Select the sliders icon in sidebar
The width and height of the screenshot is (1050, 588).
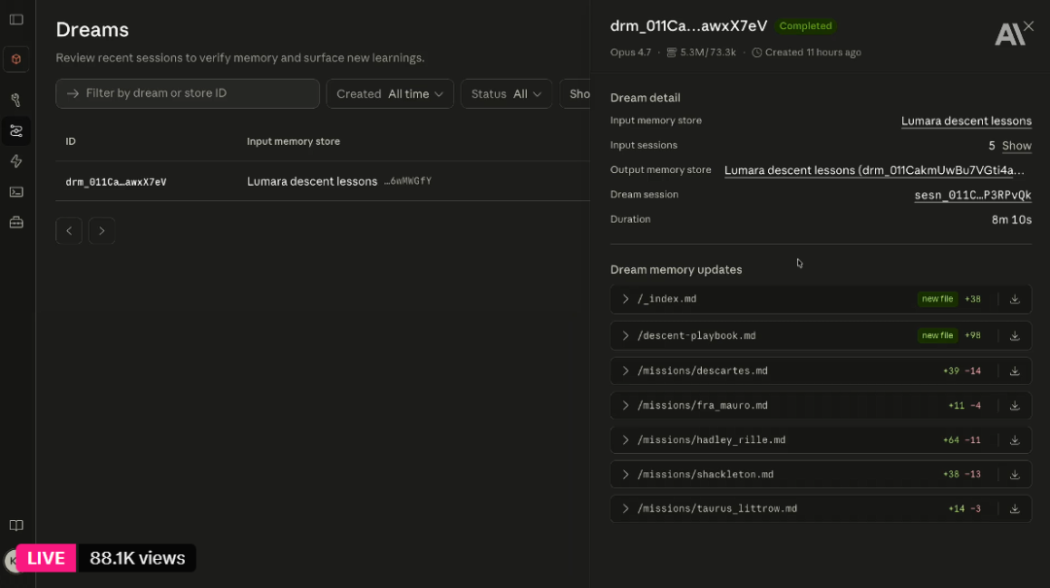tap(17, 130)
